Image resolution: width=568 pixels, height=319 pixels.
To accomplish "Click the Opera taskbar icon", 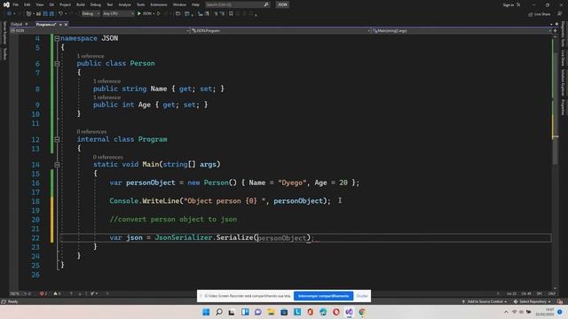I will coord(336,312).
